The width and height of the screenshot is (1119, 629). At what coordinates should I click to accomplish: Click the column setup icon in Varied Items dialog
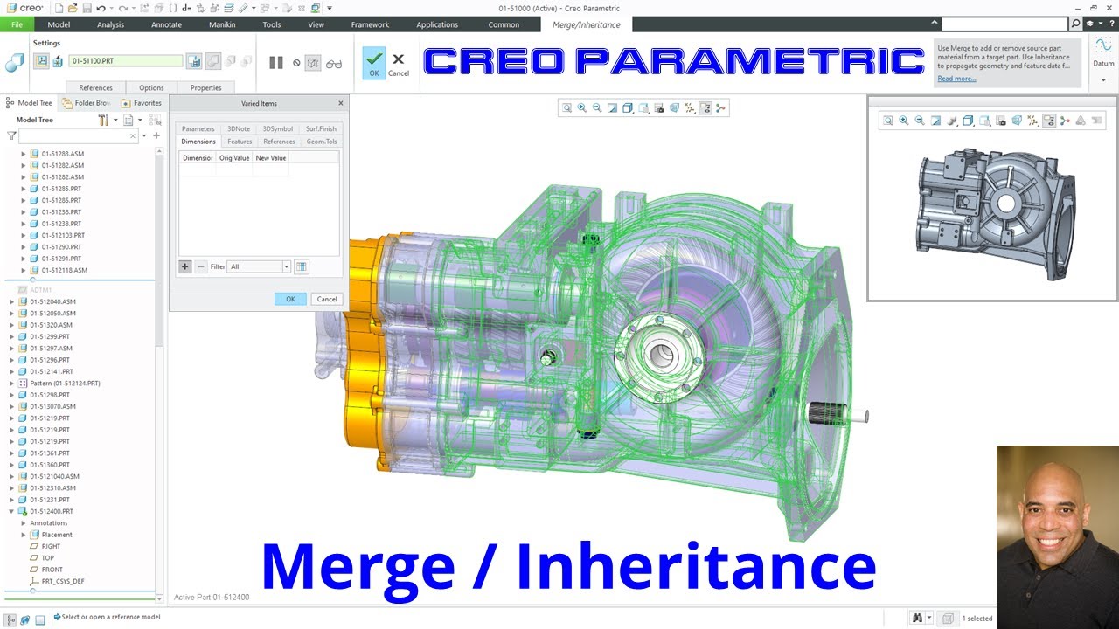coord(301,266)
